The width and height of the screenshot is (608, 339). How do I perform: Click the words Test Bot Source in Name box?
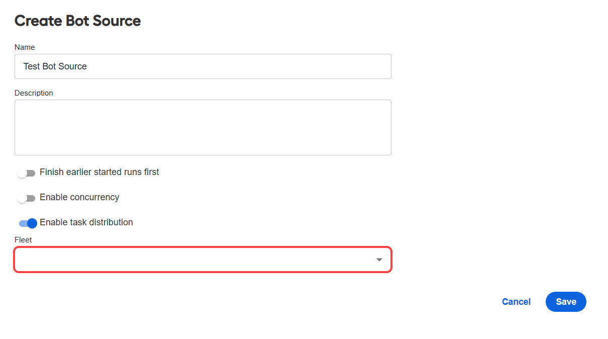(x=55, y=66)
